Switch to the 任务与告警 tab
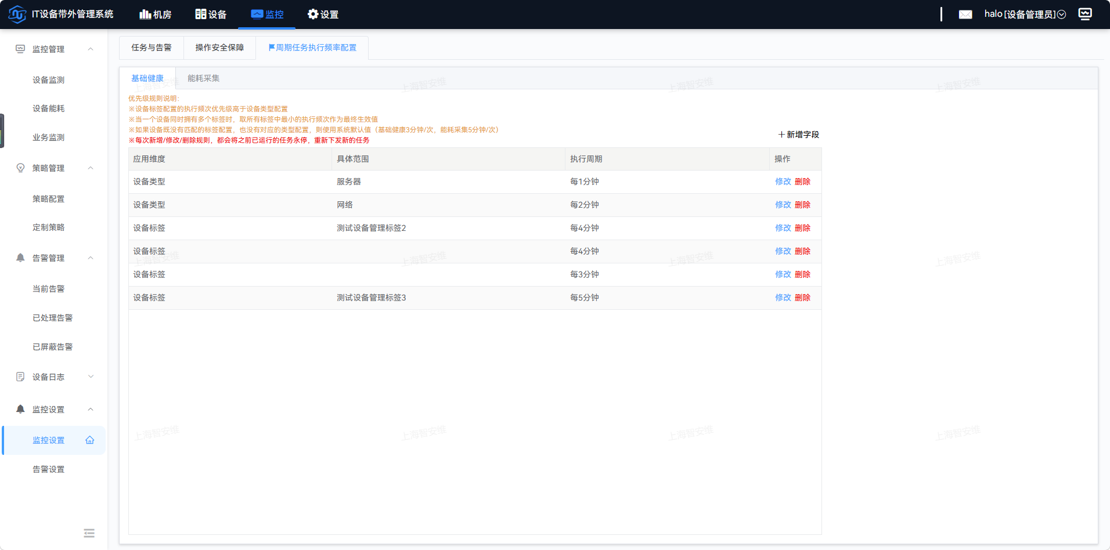Viewport: 1110px width, 550px height. click(x=152, y=48)
